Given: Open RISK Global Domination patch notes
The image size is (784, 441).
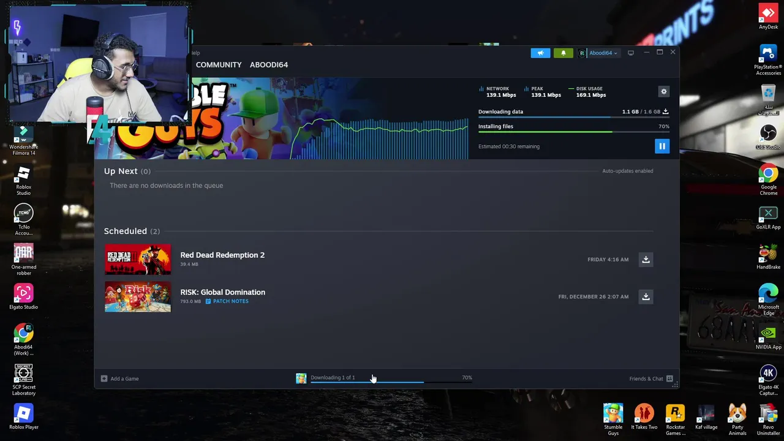Looking at the screenshot, I should pyautogui.click(x=227, y=301).
